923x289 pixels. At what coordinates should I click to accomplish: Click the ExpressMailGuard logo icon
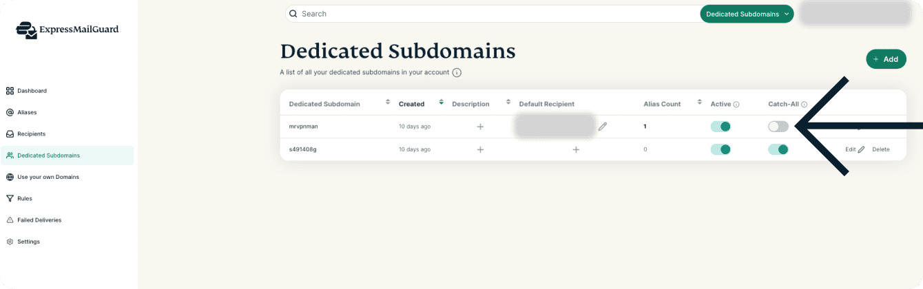pos(27,30)
